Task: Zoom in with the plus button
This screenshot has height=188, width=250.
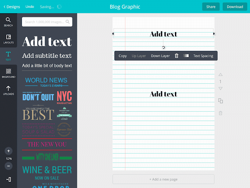Action: pos(9,151)
